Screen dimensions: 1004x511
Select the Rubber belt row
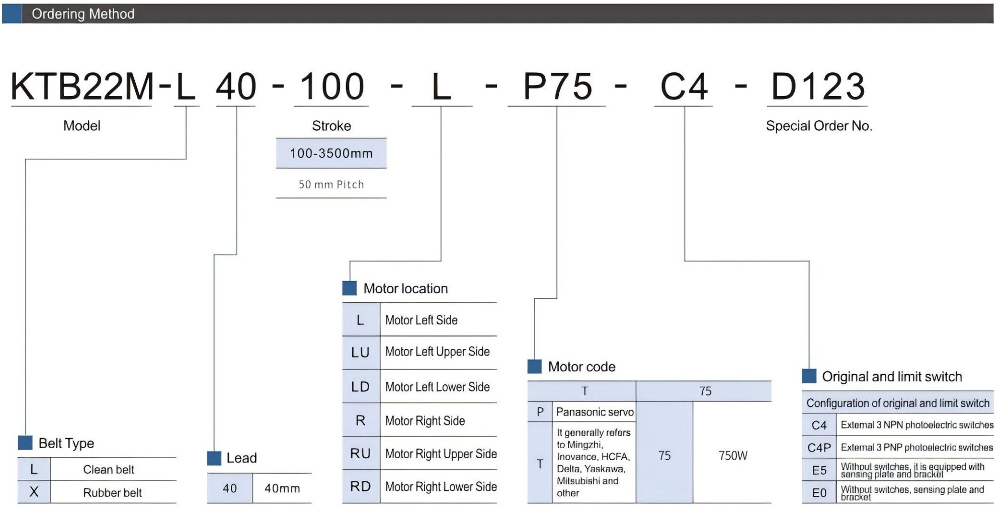tap(112, 492)
